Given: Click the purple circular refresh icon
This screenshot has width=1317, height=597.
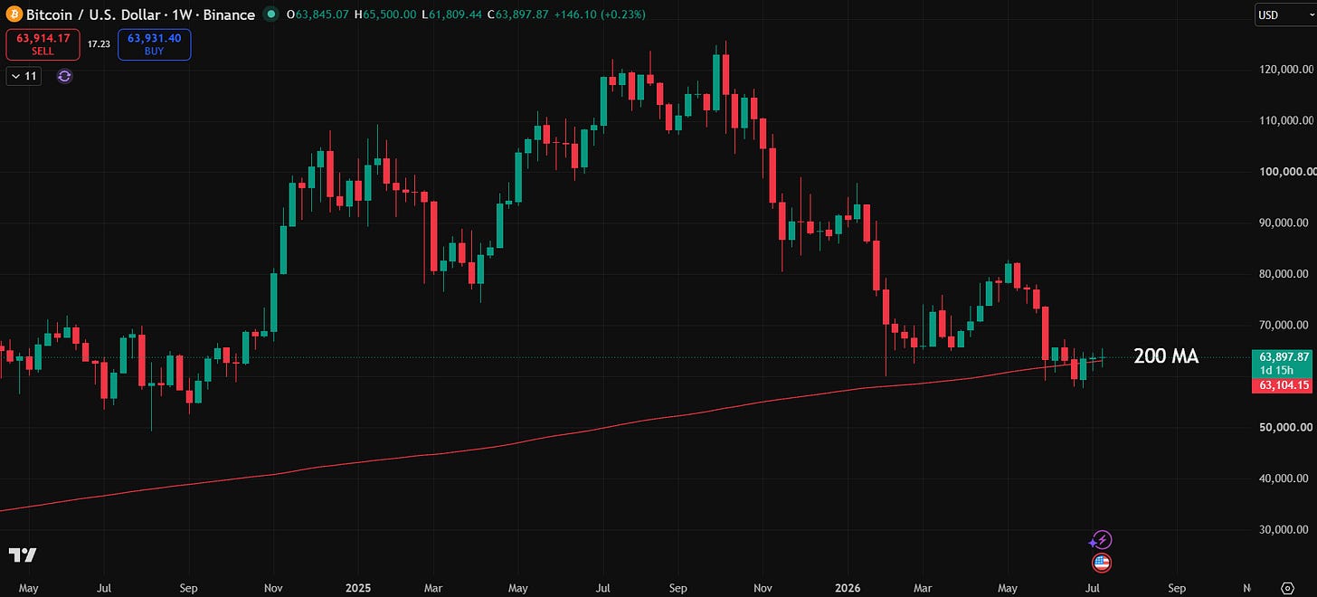Looking at the screenshot, I should click(64, 76).
